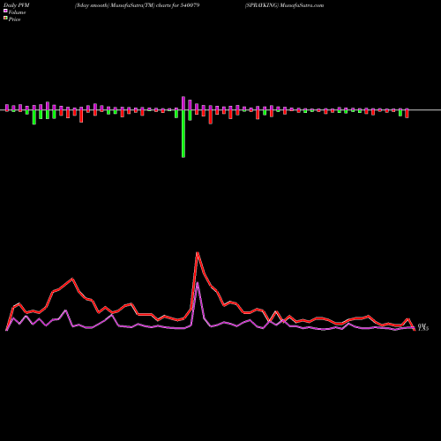Screen dimensions: 441x441
Task: Click the end value label beside the lines
Action: (x=423, y=327)
